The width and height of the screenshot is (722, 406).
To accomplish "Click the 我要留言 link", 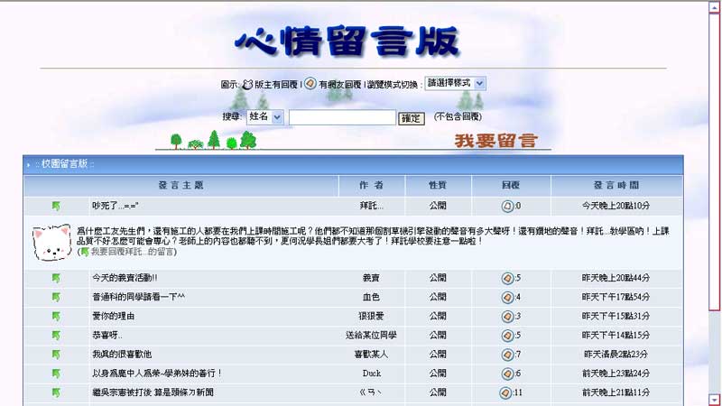I will point(495,141).
